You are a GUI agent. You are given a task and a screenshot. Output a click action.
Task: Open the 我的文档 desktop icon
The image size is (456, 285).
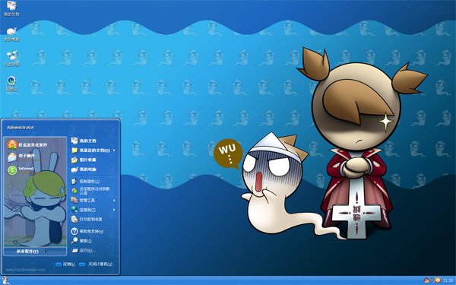coord(11,8)
